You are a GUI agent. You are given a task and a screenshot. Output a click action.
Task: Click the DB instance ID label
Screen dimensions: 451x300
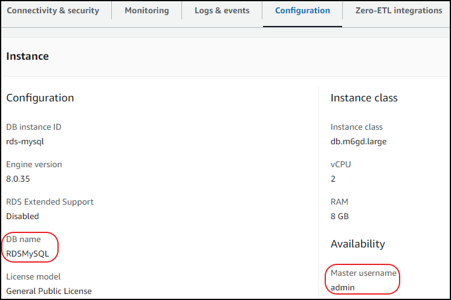(x=34, y=127)
